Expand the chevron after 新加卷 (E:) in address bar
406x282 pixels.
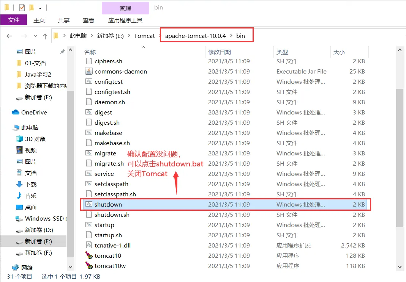click(x=129, y=36)
